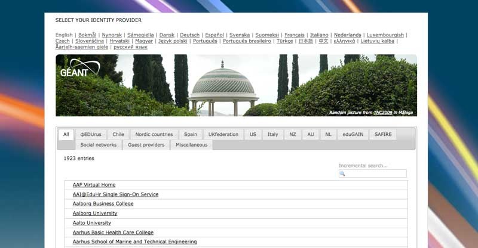Change language to Nederlands
The image size is (478, 248).
tap(348, 35)
